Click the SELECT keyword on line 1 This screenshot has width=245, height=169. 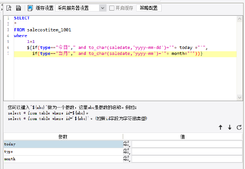point(22,18)
